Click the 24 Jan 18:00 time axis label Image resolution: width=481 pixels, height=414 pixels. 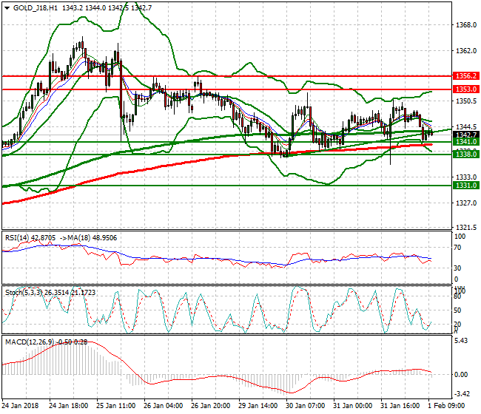point(69,406)
